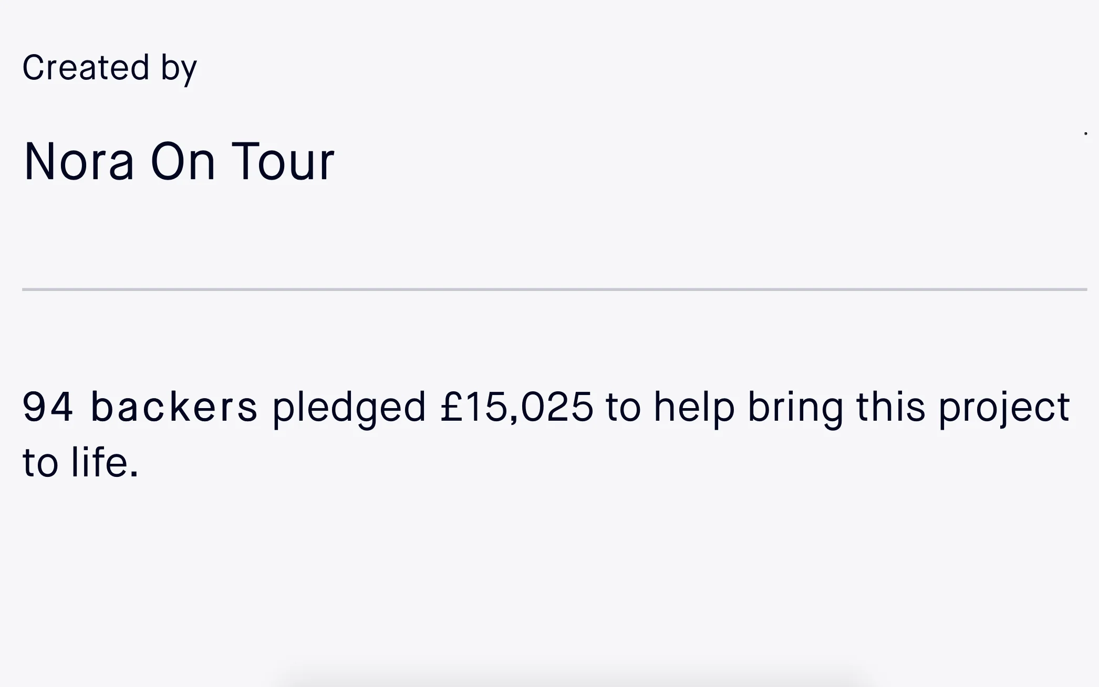
Task: Click the word 'by' after Created
Action: [x=179, y=69]
